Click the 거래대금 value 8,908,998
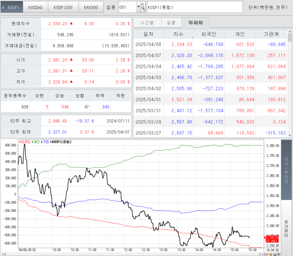The image size is (293, 256). 63,46
